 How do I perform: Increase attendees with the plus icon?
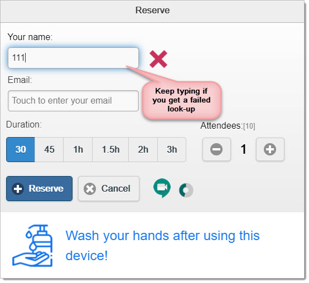pyautogui.click(x=270, y=149)
